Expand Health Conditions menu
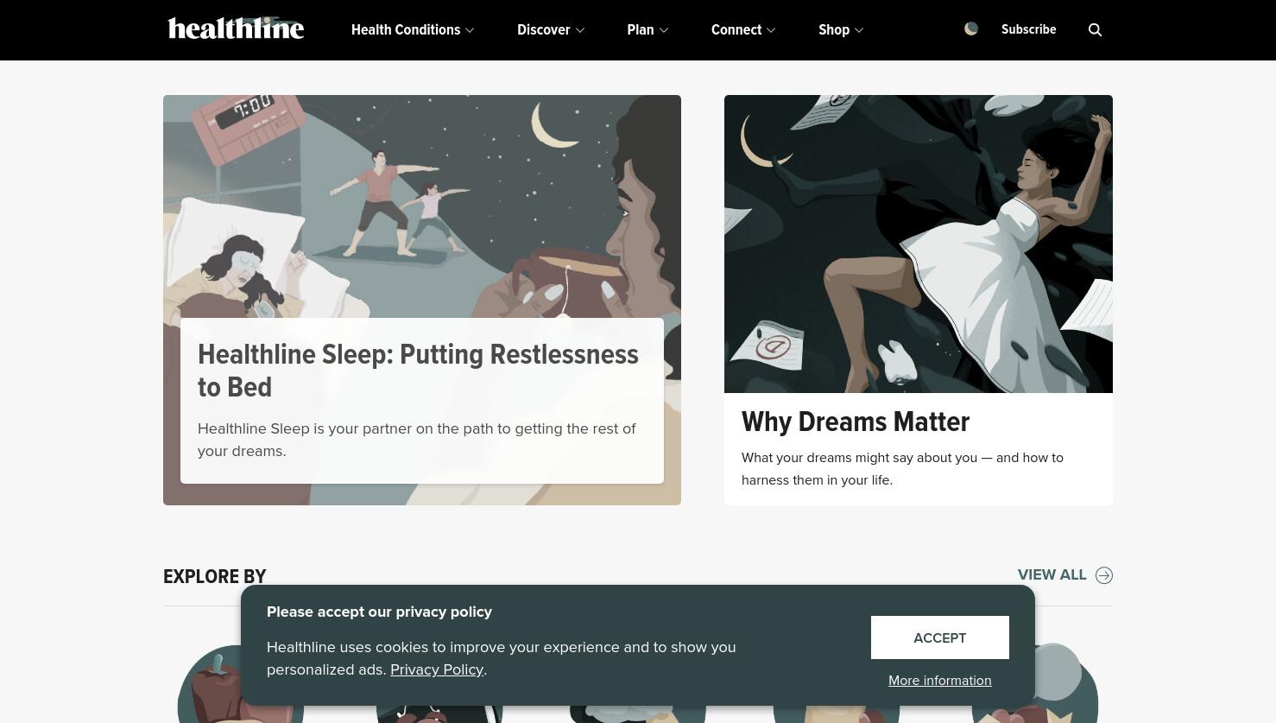Screen dimensions: 1276x723 click(413, 29)
